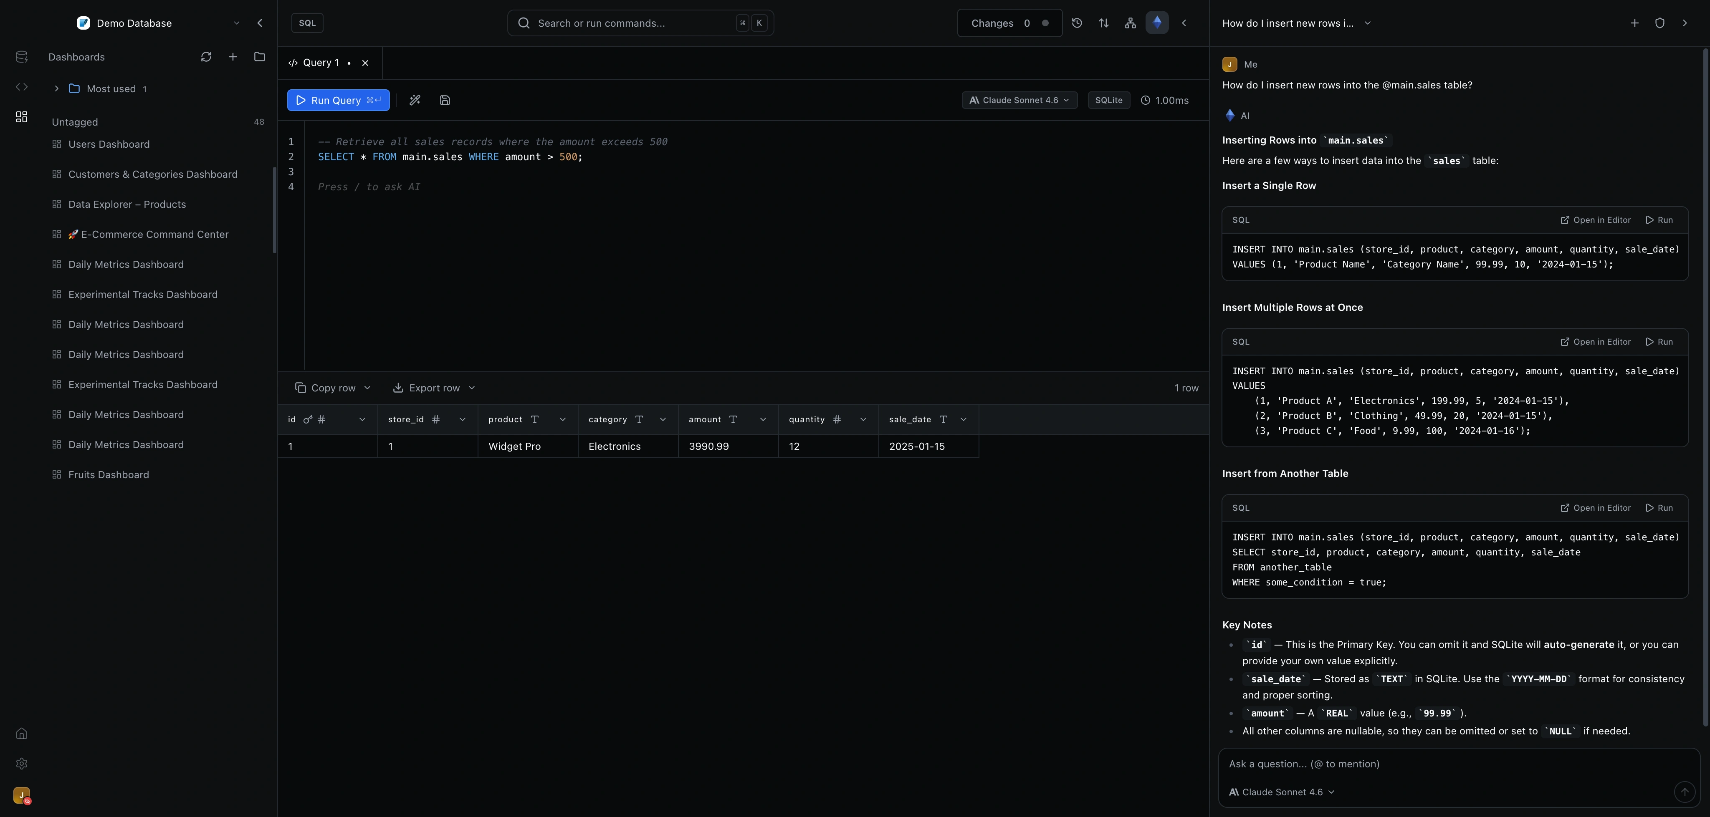Click the user avatar at bottom left
This screenshot has width=1710, height=817.
(21, 795)
